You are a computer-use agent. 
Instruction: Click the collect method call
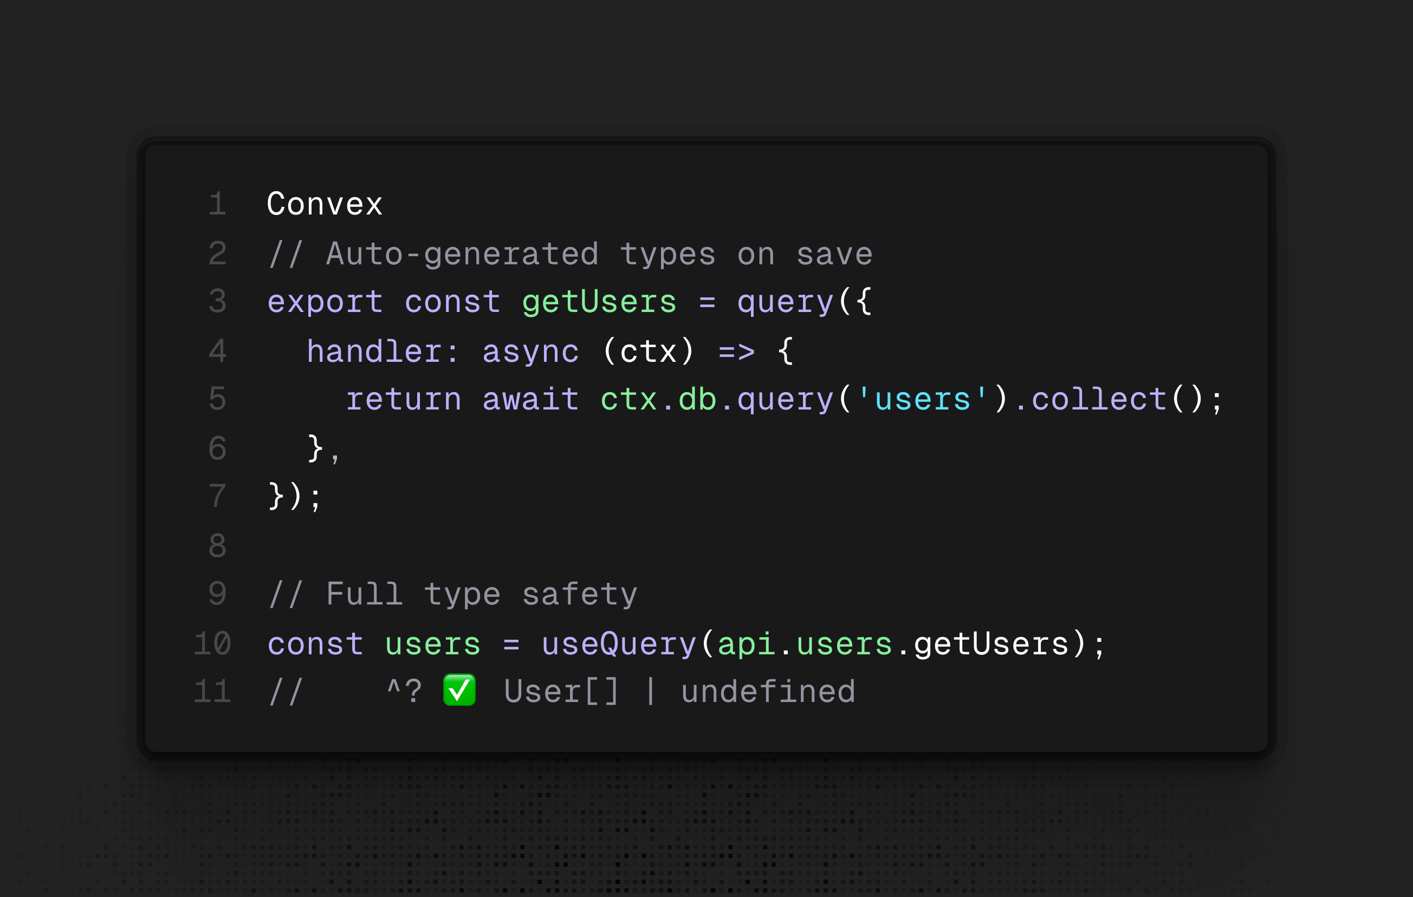click(x=1098, y=400)
